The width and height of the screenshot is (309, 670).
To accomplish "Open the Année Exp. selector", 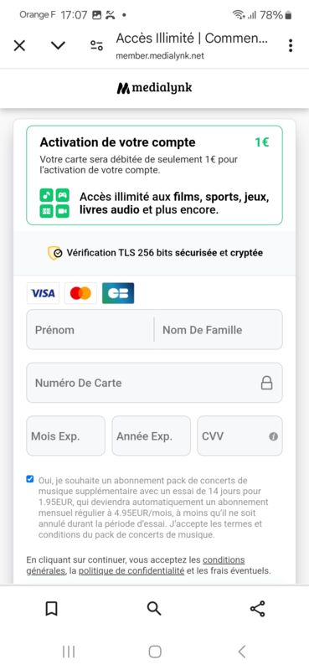I will coord(152,435).
